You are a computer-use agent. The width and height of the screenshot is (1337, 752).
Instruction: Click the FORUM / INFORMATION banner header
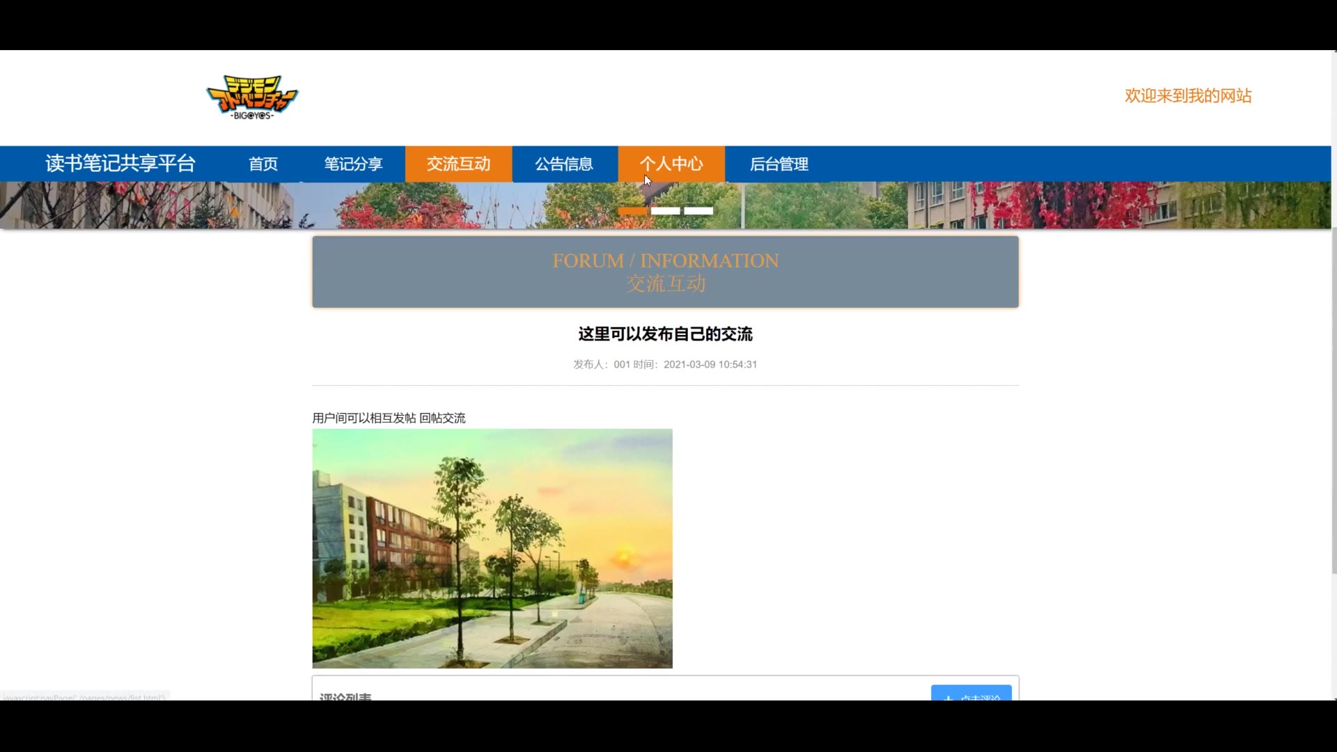(x=665, y=272)
